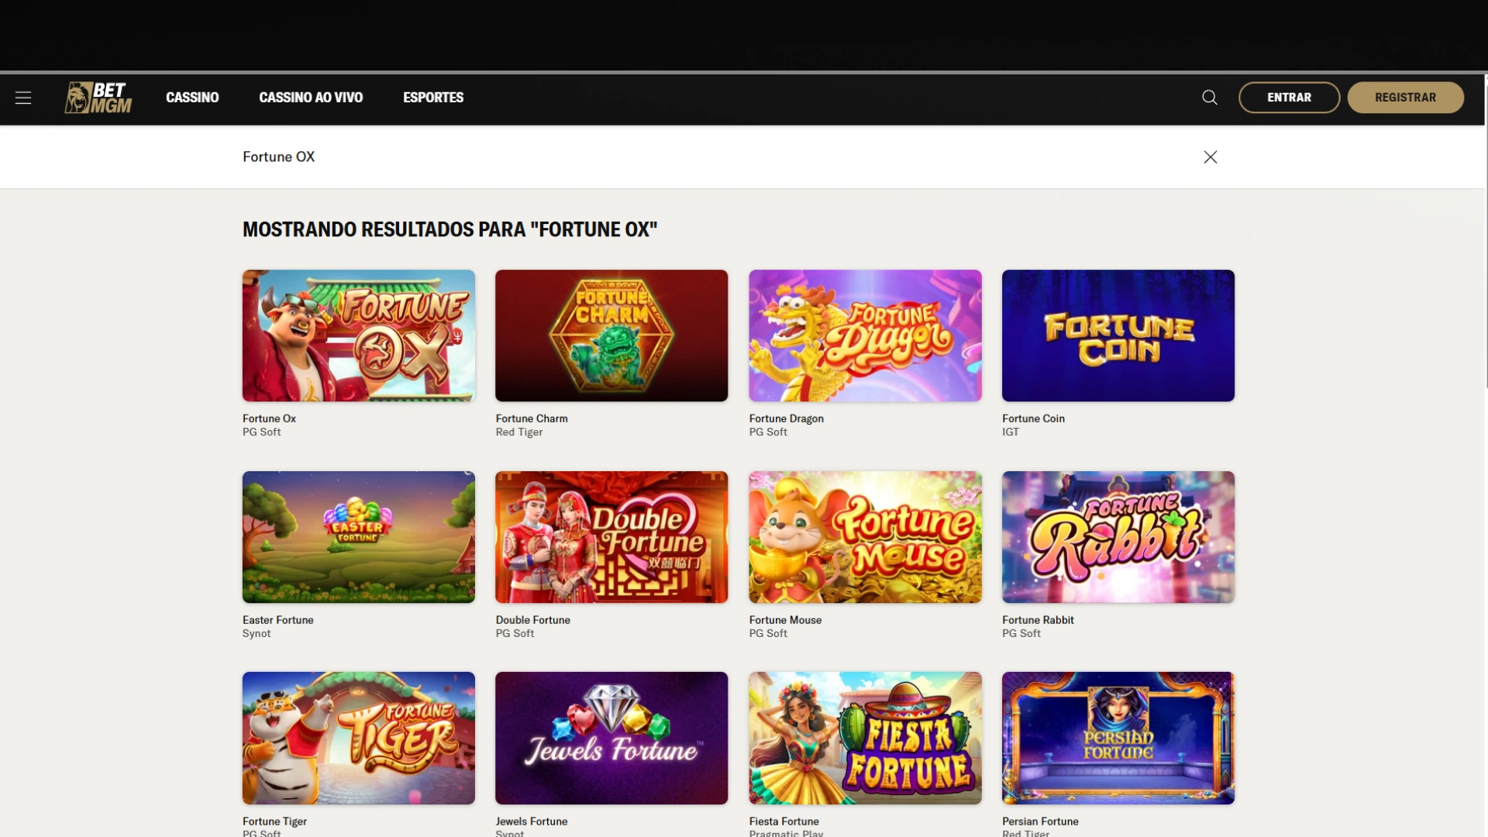Click the Fortune Ox title text

pos(269,418)
